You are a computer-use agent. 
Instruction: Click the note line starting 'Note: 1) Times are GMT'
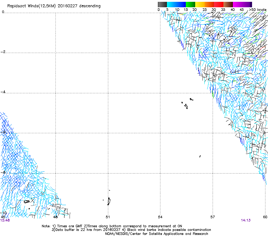pos(112,226)
